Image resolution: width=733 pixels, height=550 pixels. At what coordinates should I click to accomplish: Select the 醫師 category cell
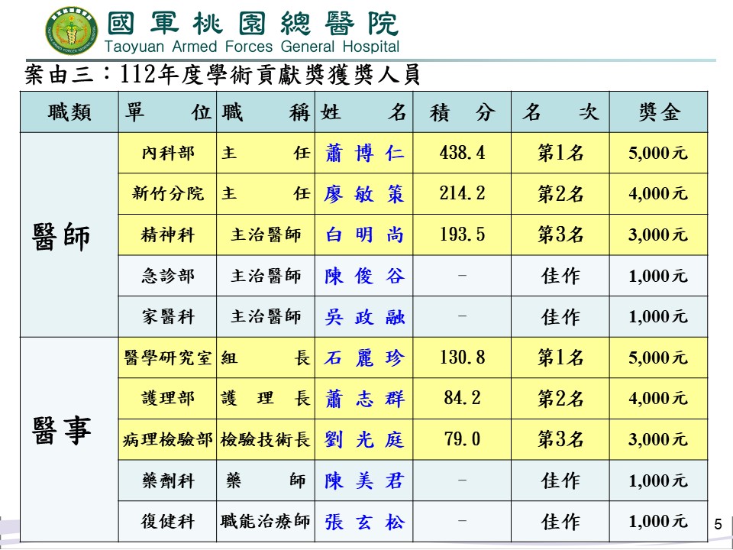point(62,235)
